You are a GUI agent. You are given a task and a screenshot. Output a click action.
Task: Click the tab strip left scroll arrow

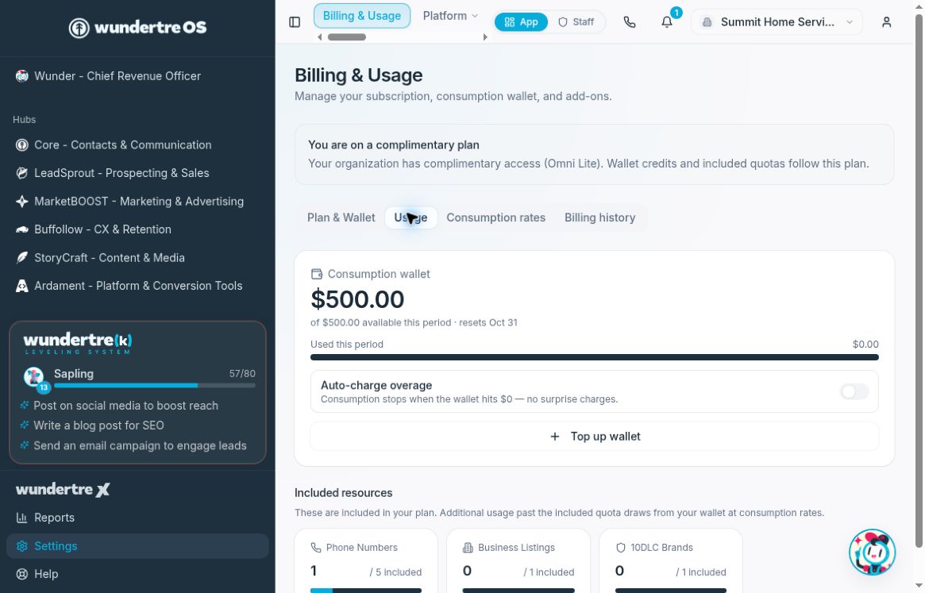click(320, 37)
